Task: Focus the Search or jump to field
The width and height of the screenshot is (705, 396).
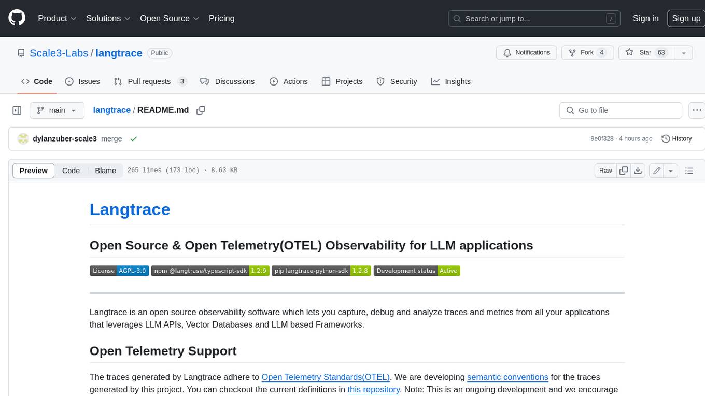Action: (534, 19)
